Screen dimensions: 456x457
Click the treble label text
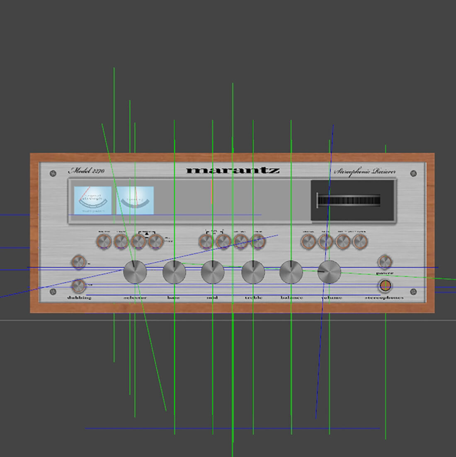click(253, 297)
